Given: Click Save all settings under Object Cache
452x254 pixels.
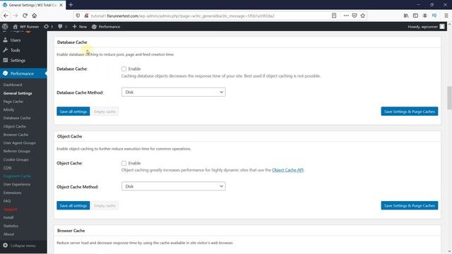Looking at the screenshot, I should [x=73, y=205].
